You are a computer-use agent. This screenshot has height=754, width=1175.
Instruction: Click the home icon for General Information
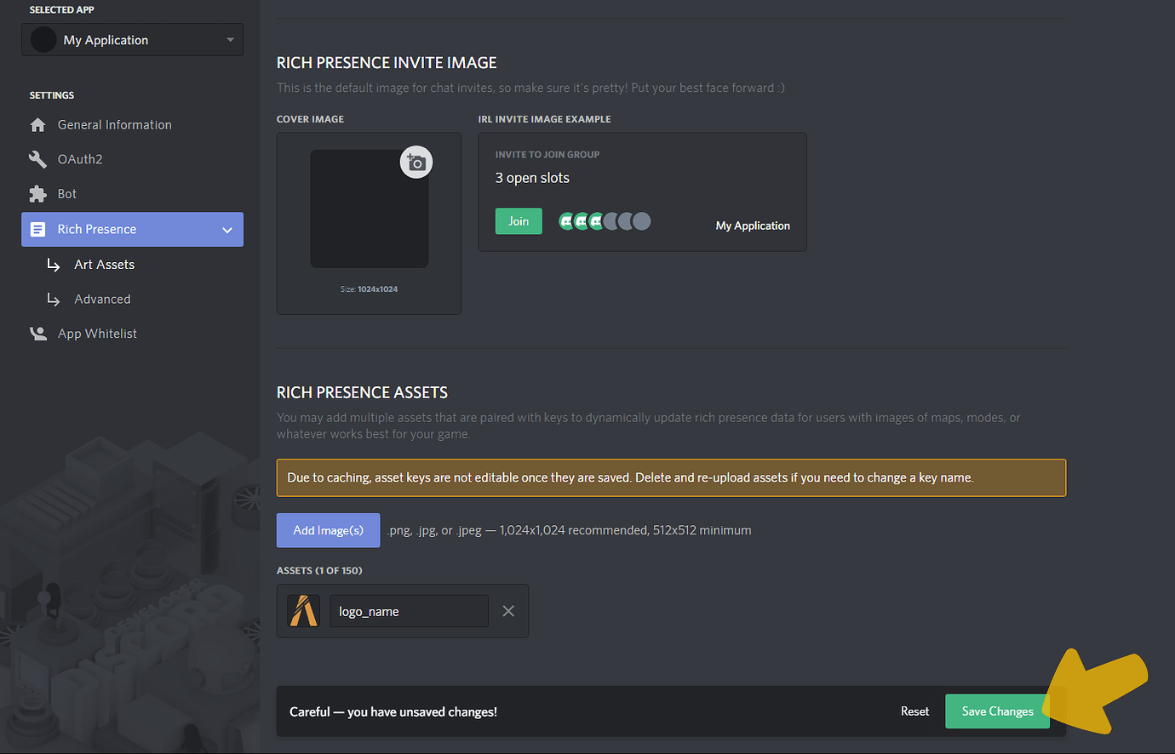tap(37, 124)
